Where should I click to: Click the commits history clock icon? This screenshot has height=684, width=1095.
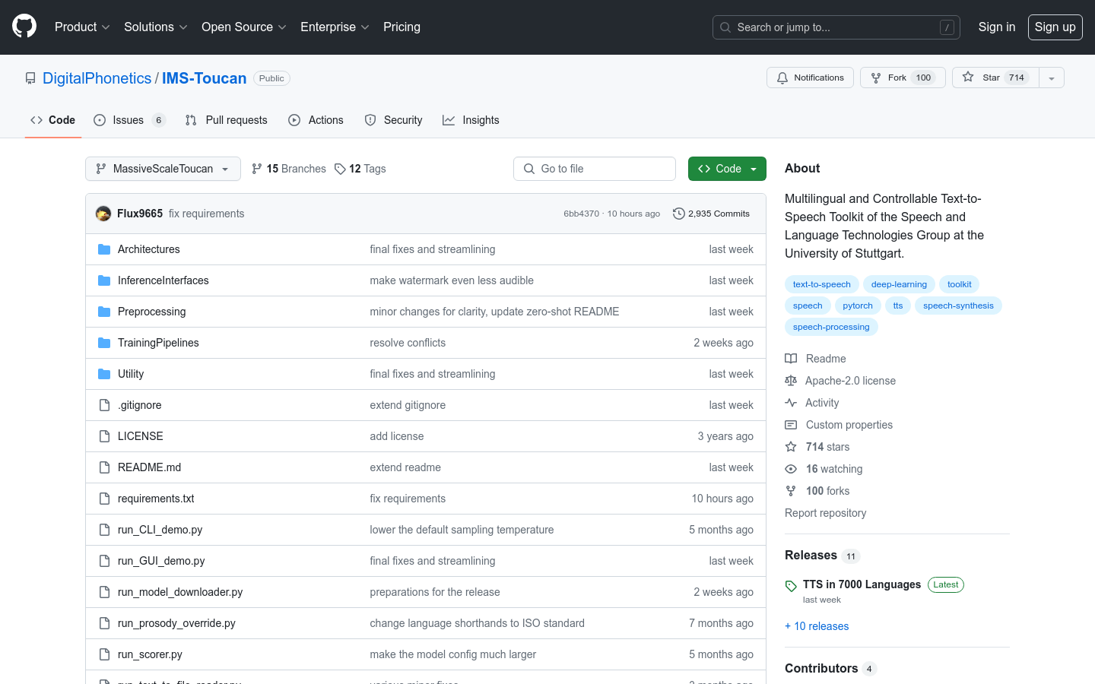pos(678,214)
